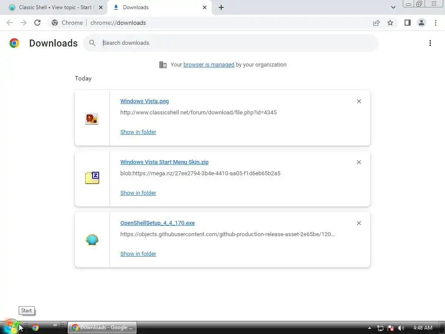Remove Windows Vista.png from downloads list
This screenshot has height=334, width=445.
coord(359,101)
